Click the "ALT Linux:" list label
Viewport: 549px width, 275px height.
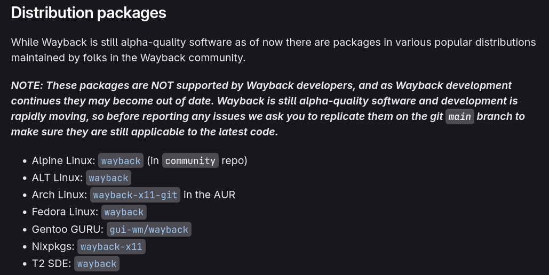[57, 178]
